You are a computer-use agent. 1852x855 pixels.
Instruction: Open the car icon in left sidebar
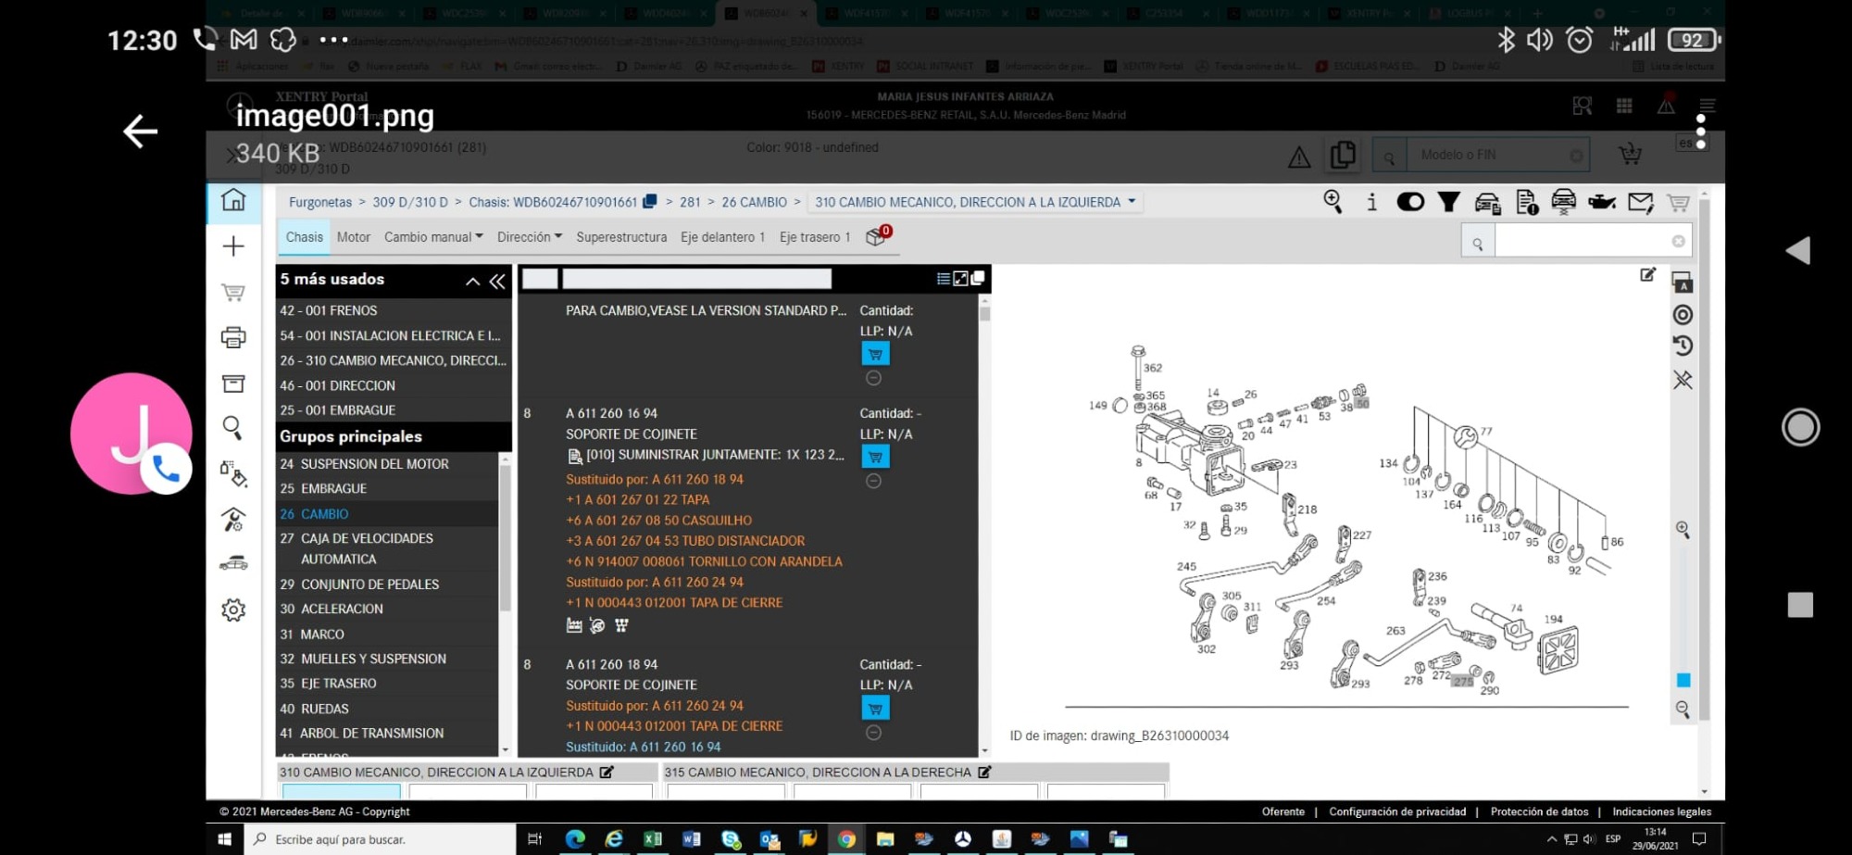click(233, 563)
